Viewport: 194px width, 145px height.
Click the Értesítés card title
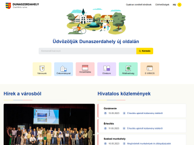109,124
